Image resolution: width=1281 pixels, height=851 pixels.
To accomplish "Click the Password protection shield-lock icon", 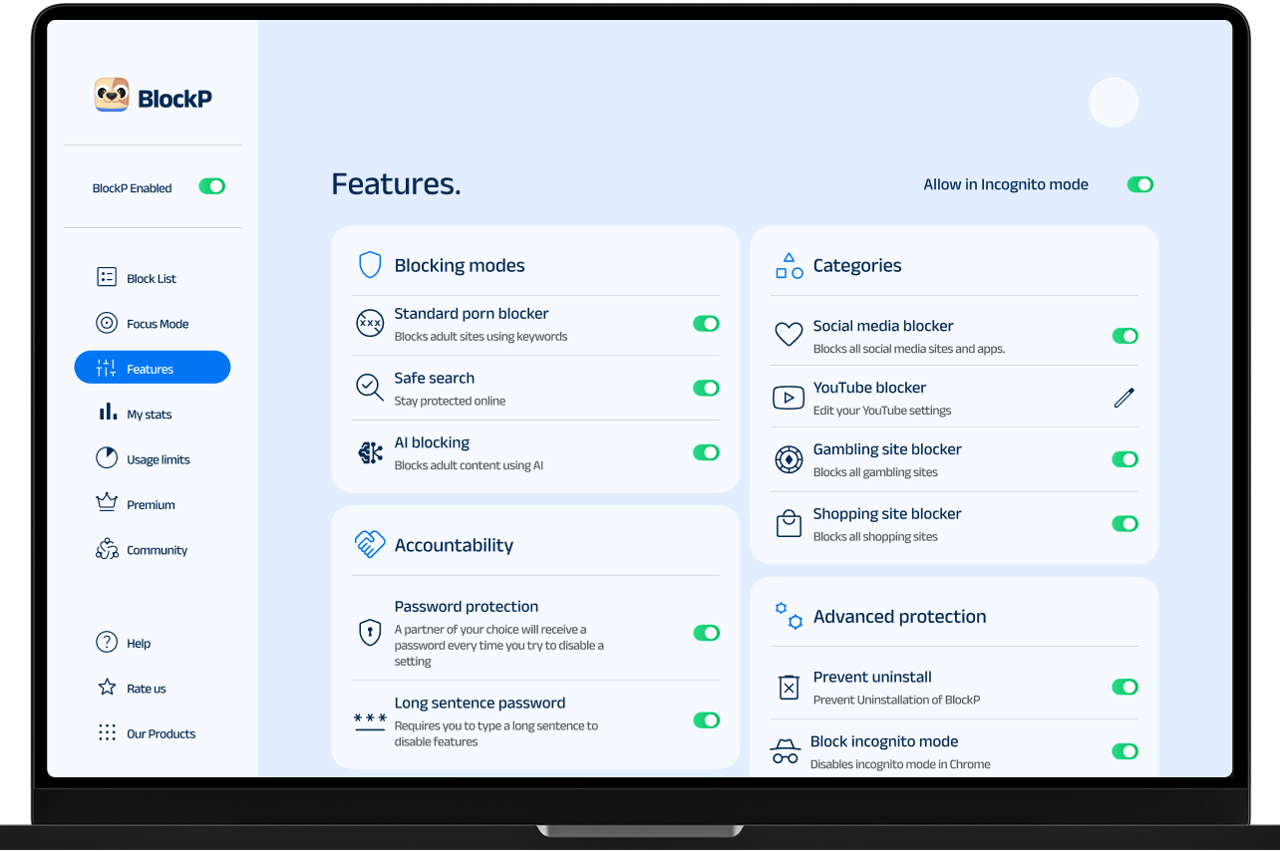I will (x=370, y=632).
